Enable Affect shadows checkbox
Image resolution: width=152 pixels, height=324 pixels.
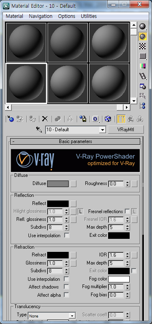point(66,287)
